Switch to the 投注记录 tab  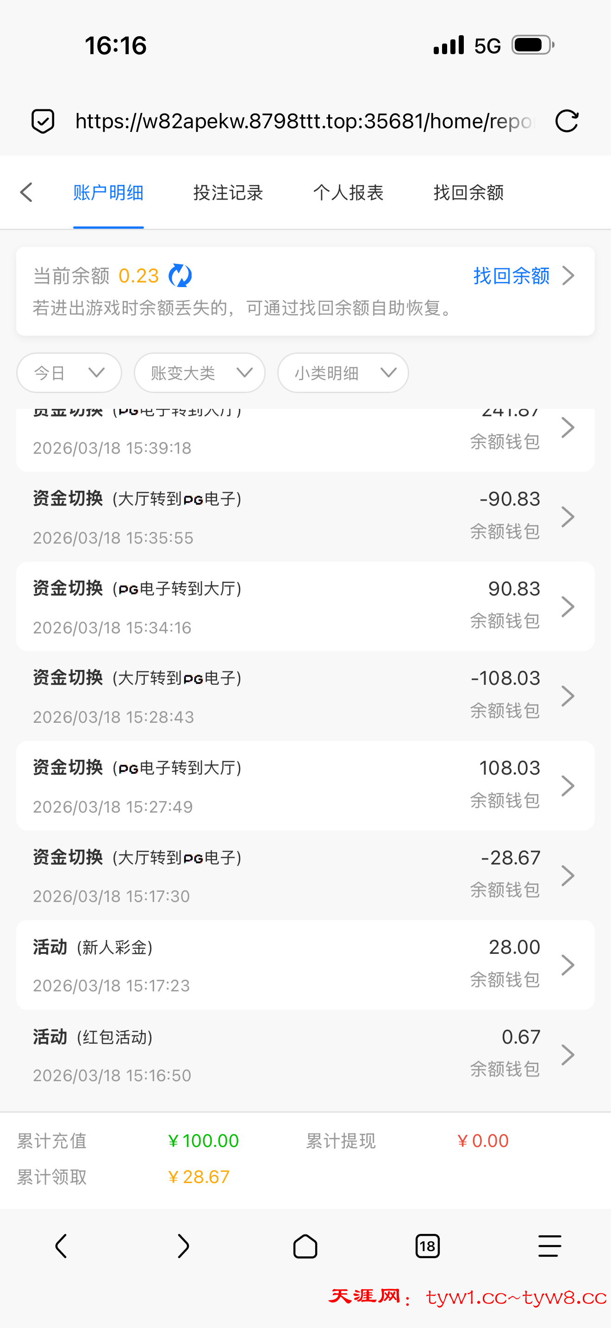tap(228, 192)
